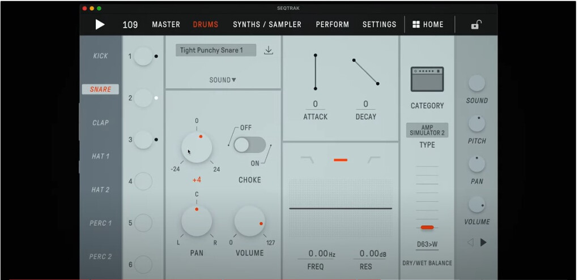Image resolution: width=578 pixels, height=280 pixels.
Task: Click the DECAY value 0
Action: (365, 105)
